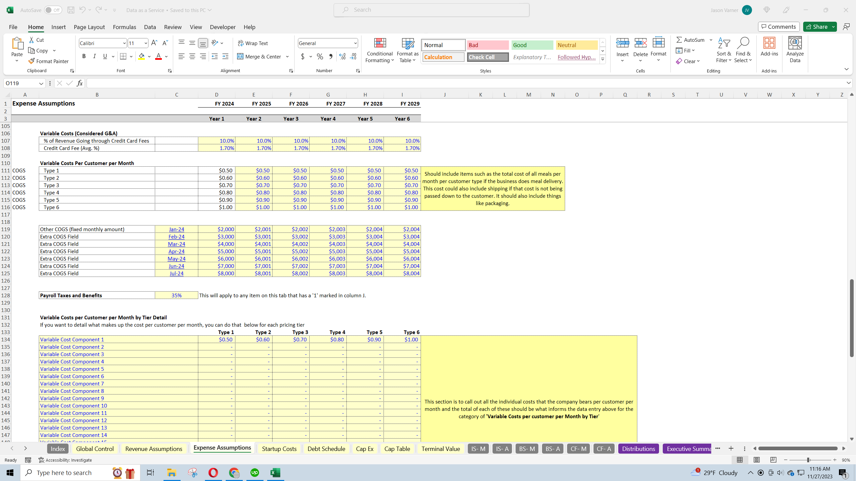Image resolution: width=856 pixels, height=481 pixels.
Task: Apply Merge & Center to selection
Action: click(x=260, y=56)
